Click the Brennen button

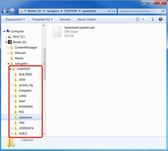(x=65, y=19)
